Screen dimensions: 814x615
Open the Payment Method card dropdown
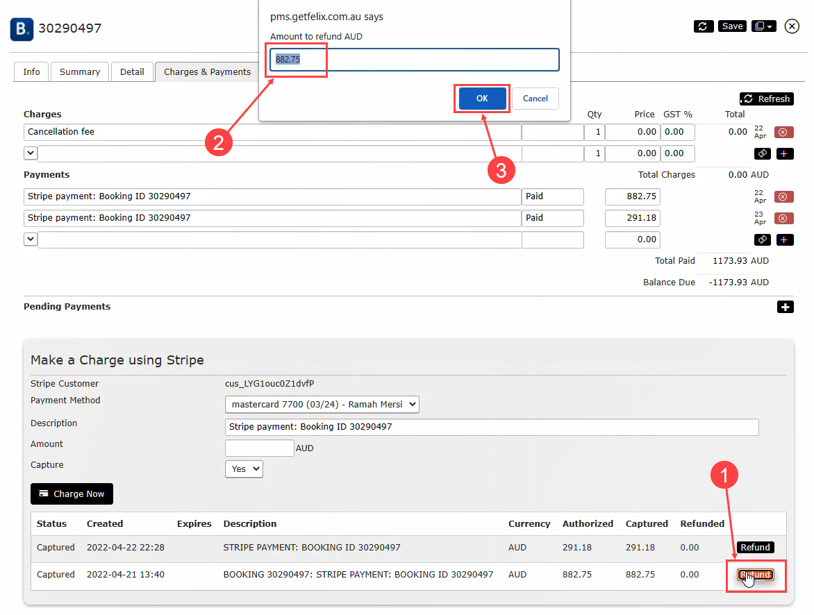322,405
